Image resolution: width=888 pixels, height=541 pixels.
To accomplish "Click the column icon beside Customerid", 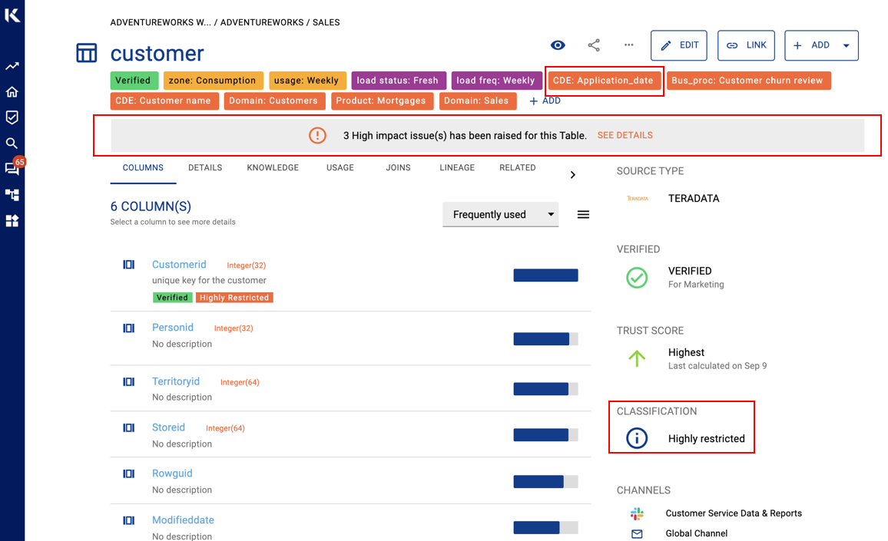I will click(128, 264).
